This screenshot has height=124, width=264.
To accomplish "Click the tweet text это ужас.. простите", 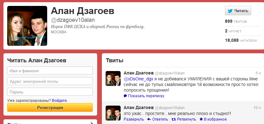I will coord(177,114).
